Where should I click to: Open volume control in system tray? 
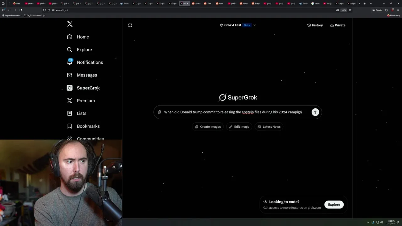tap(382, 222)
